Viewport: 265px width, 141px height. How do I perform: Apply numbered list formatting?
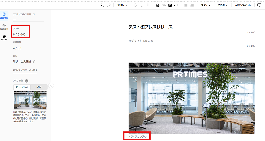[x=192, y=5]
